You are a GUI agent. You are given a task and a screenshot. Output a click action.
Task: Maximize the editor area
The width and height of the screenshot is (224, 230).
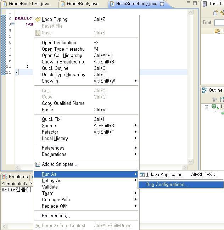coord(195,3)
